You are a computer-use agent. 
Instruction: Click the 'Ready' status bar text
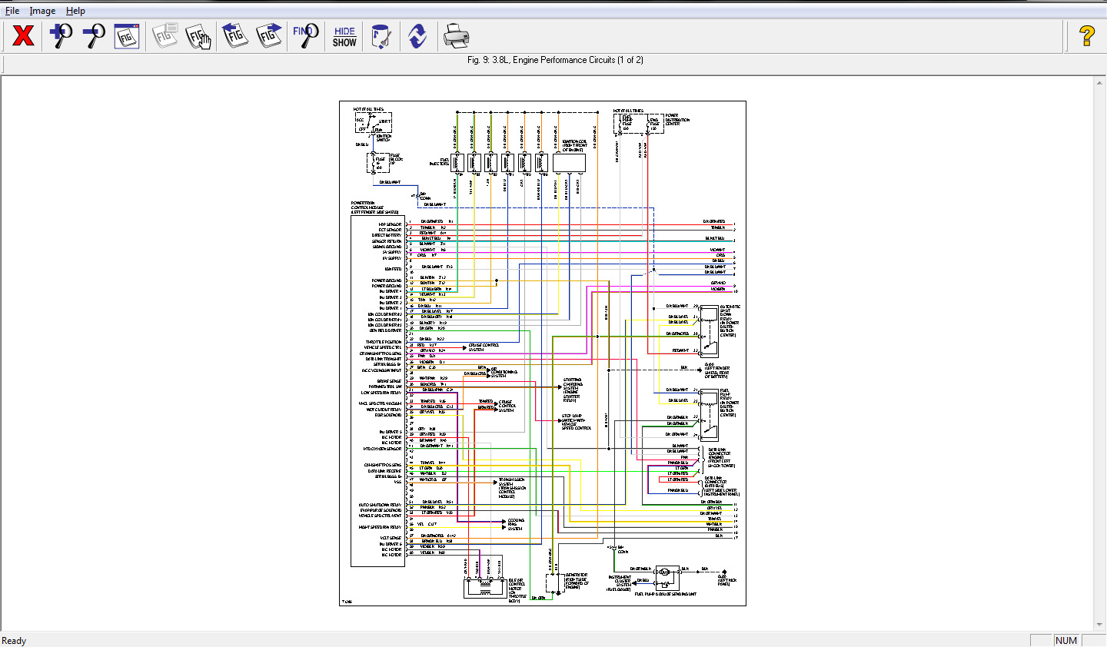tap(14, 641)
